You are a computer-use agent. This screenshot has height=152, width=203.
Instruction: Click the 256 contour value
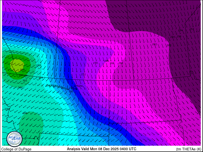click(x=179, y=36)
